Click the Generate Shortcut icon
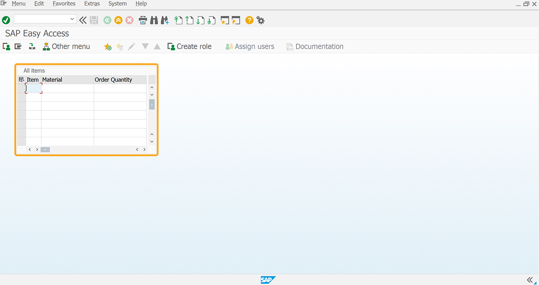Screen dimensions: 539x285 coord(236,20)
